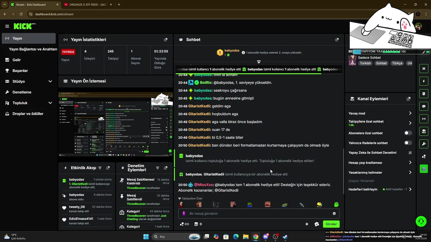Click the Sohbet tag
Screen dimensions: 431x242
pyautogui.click(x=382, y=63)
